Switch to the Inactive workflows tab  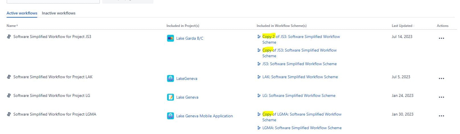pyautogui.click(x=59, y=13)
